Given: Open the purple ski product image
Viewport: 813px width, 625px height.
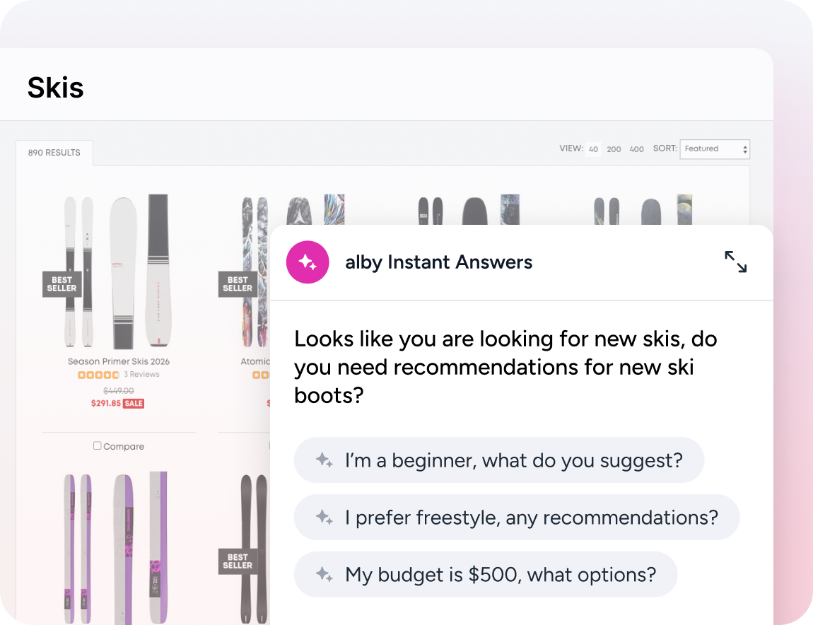Looking at the screenshot, I should (116, 547).
